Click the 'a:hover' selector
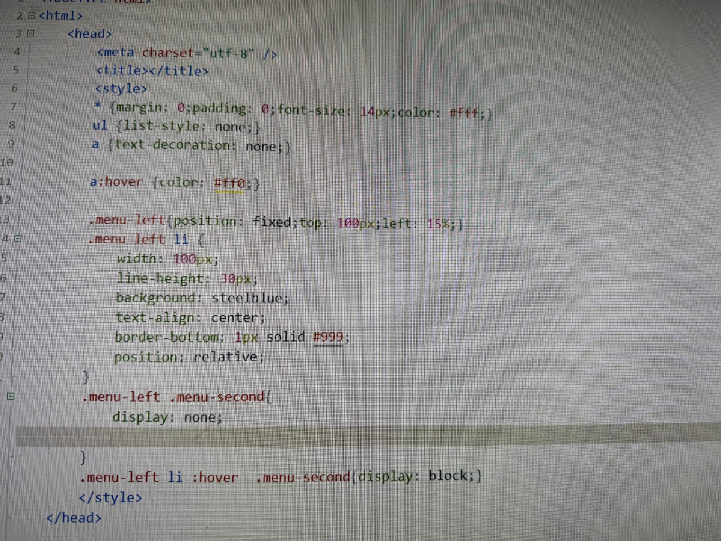This screenshot has height=541, width=721. pos(117,182)
